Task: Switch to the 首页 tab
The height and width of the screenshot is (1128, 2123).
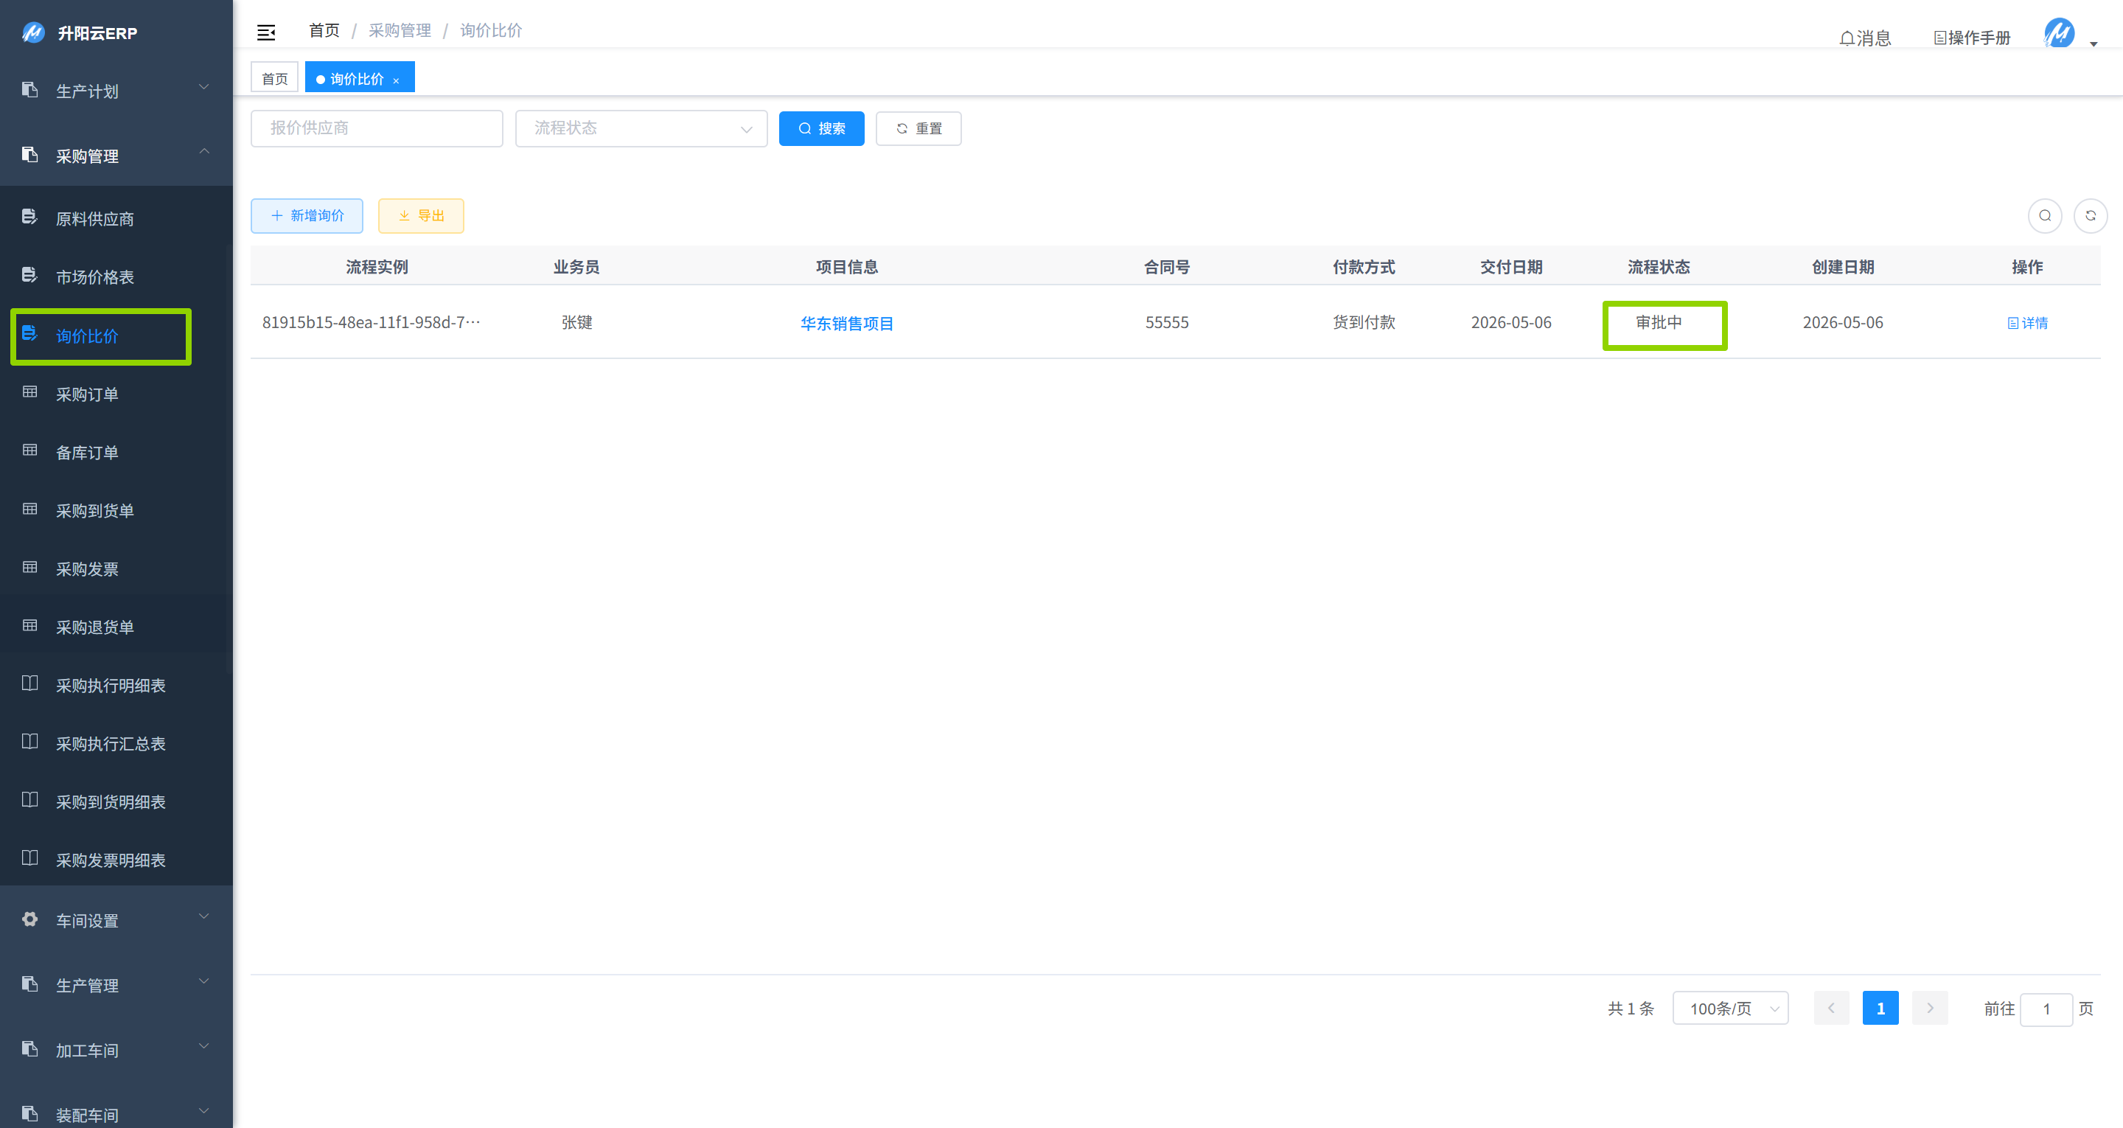Action: tap(274, 78)
